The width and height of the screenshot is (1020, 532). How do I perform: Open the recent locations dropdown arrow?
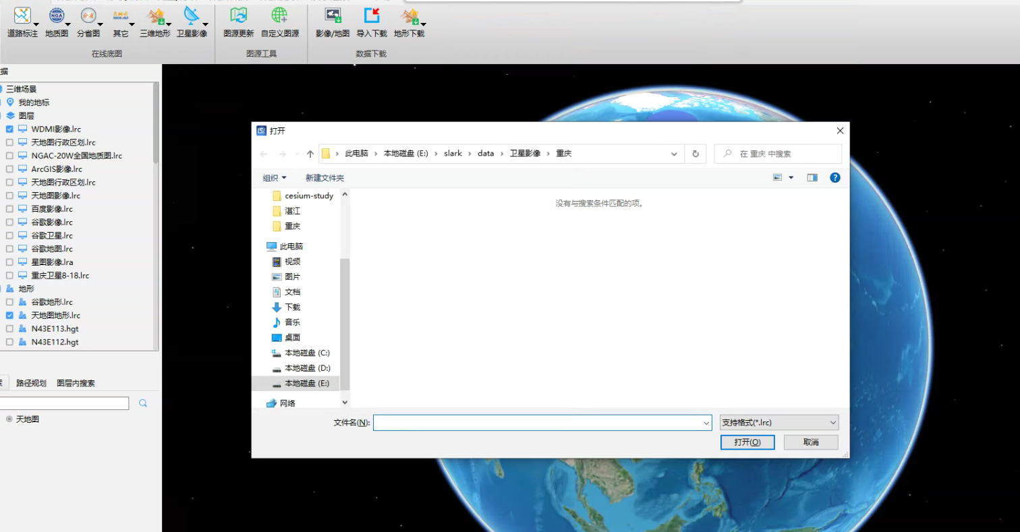click(297, 154)
